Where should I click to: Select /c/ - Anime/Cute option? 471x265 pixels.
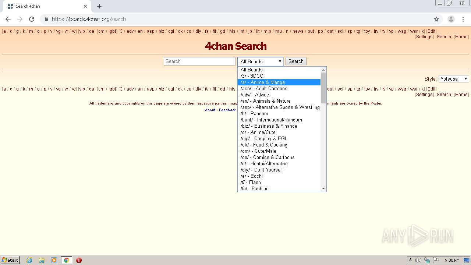(x=279, y=132)
